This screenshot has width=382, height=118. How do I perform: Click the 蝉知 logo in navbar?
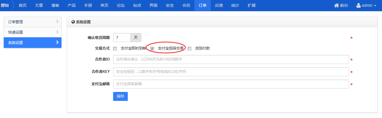[5, 5]
